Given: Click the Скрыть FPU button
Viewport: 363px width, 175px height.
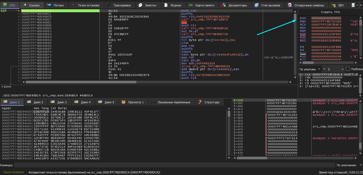Looking at the screenshot, I should 330,12.
